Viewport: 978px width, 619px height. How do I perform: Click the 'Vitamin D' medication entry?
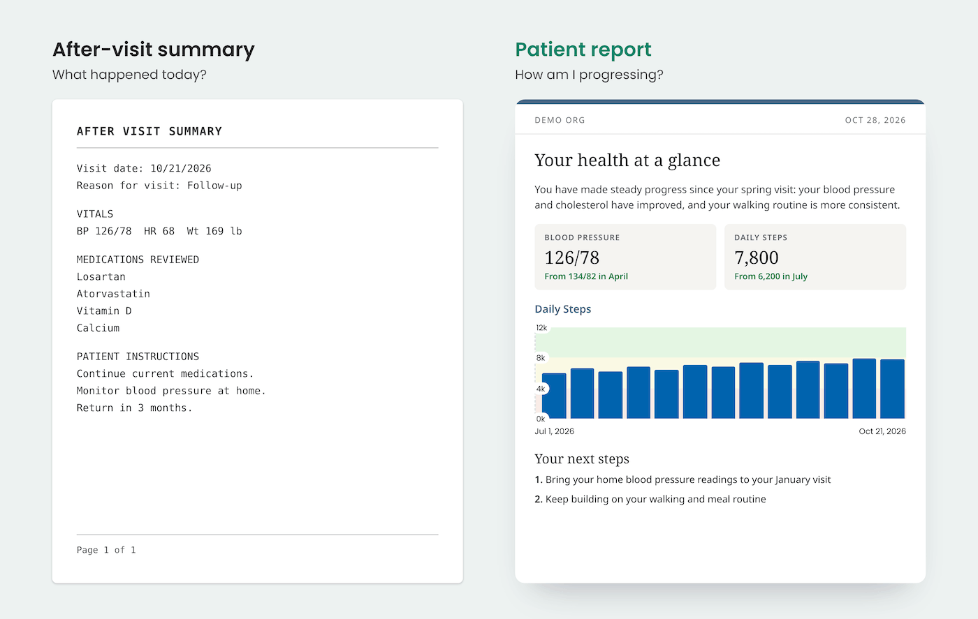[x=104, y=311]
